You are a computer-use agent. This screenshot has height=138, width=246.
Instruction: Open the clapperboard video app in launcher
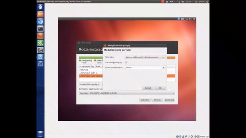(x=40, y=50)
